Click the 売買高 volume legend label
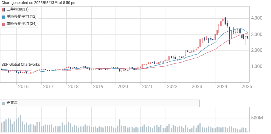Viewport: 271px width, 134px height. [12, 103]
